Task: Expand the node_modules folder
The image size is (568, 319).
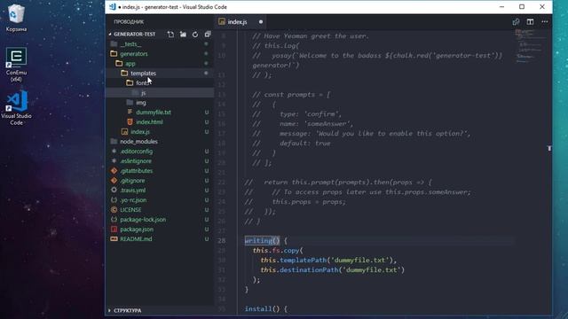Action: tap(138, 142)
